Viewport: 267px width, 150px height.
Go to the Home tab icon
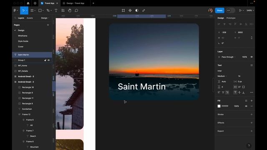coord(28,3)
